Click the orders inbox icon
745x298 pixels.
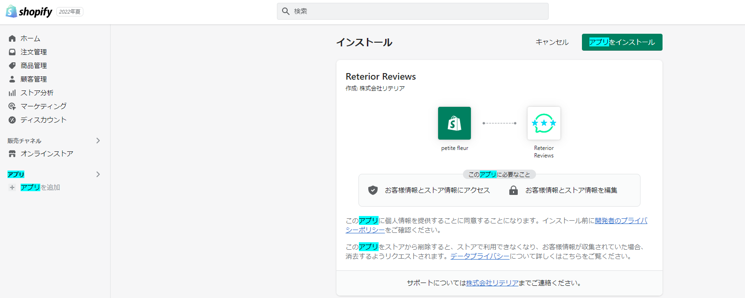[12, 52]
